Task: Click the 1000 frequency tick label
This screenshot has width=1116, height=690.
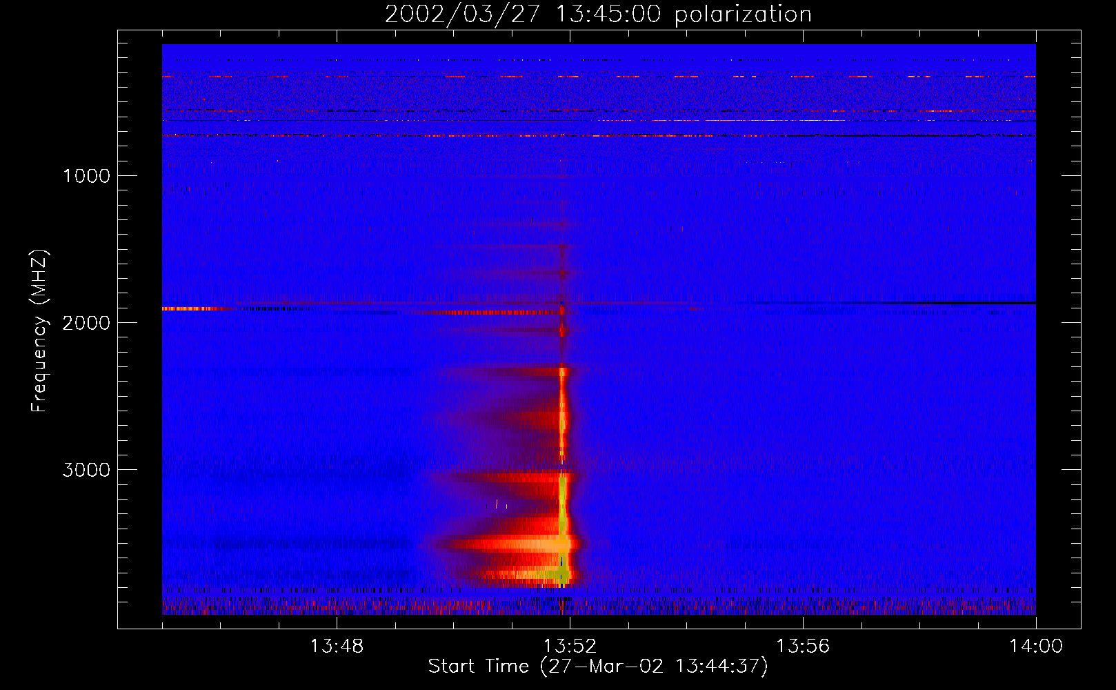Action: 86,176
